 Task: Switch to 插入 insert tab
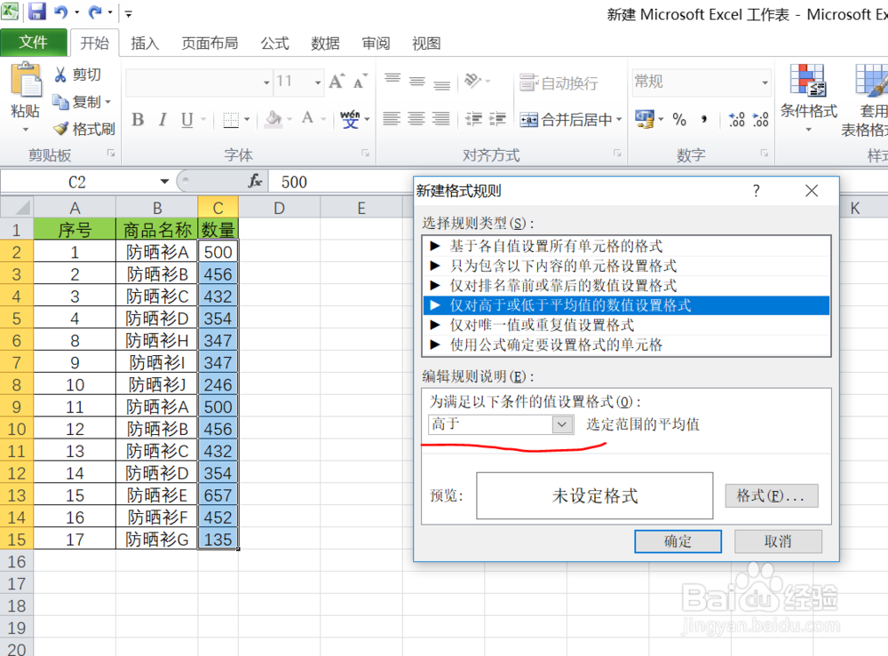click(x=145, y=43)
